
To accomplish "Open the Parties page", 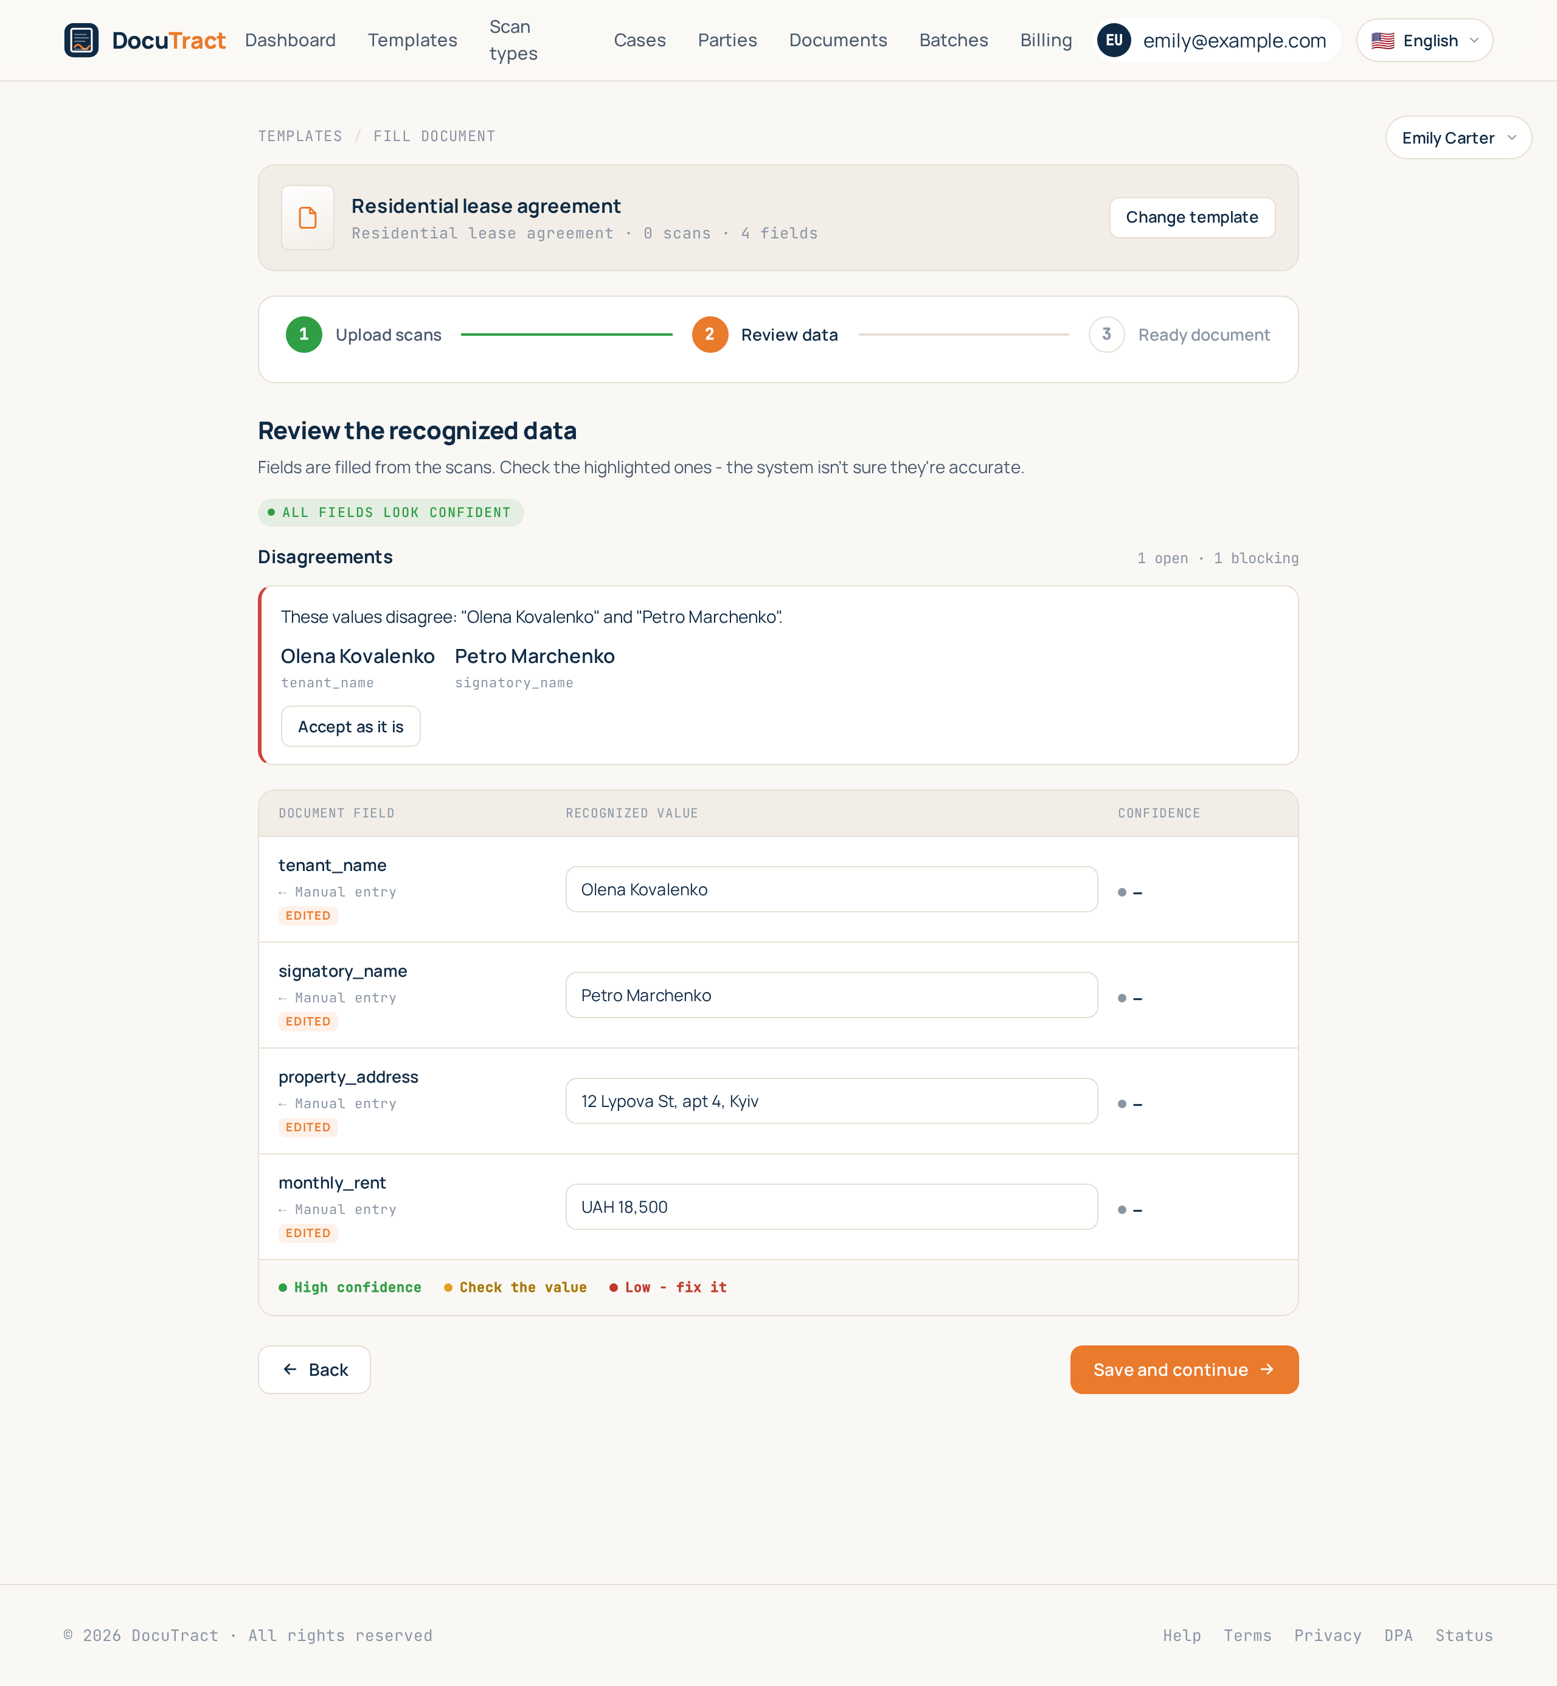I will tap(728, 40).
